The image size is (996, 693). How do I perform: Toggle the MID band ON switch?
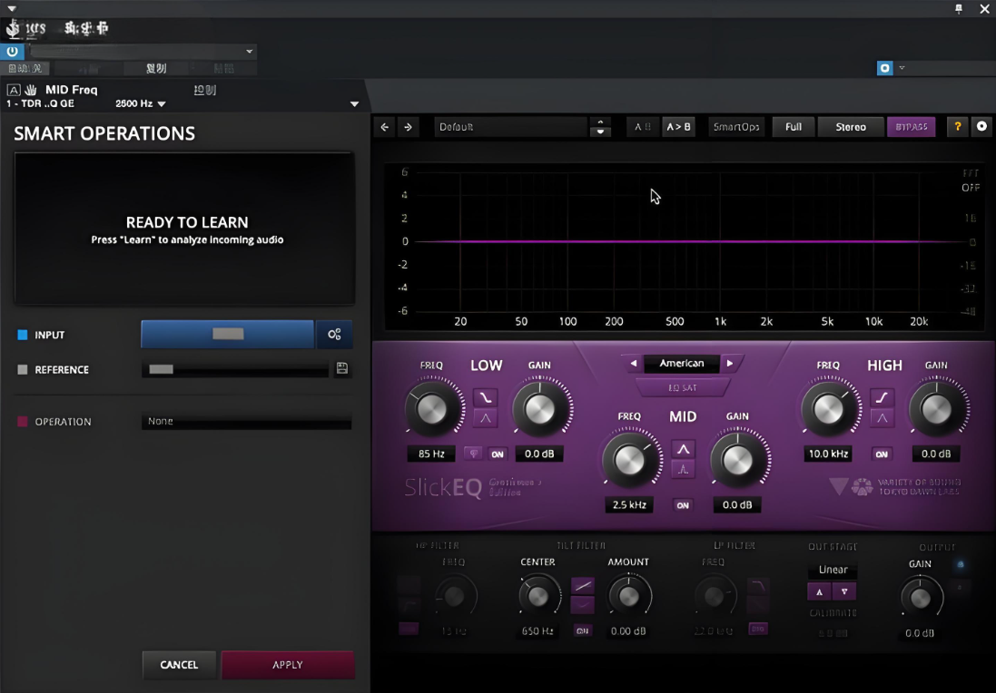pyautogui.click(x=683, y=505)
